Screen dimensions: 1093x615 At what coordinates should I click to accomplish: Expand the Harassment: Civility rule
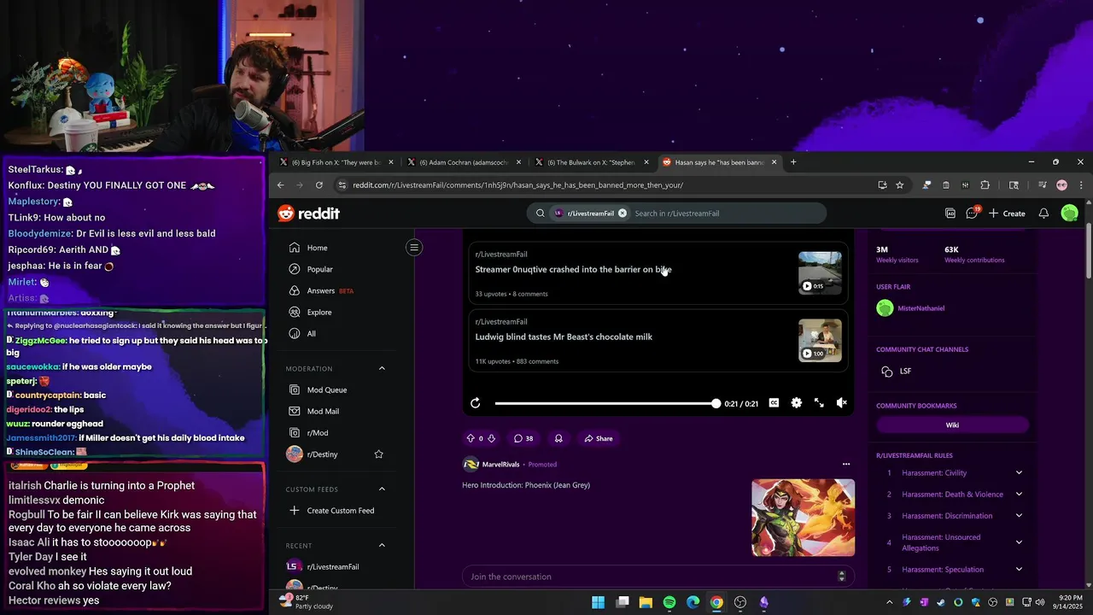[1019, 472]
